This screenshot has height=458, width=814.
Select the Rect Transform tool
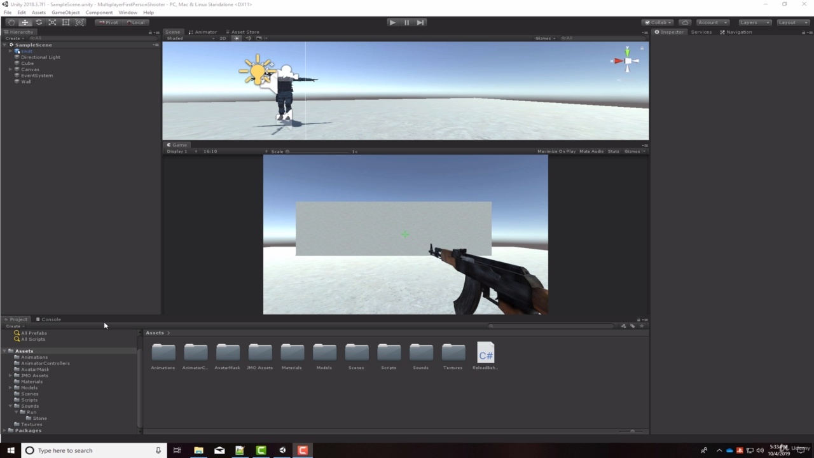(x=66, y=23)
